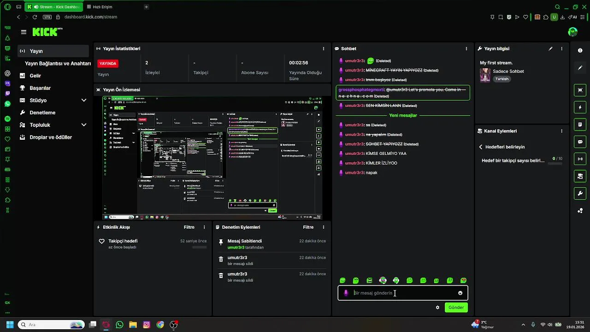Click the Kick logo
The image size is (590, 332).
tap(47, 32)
